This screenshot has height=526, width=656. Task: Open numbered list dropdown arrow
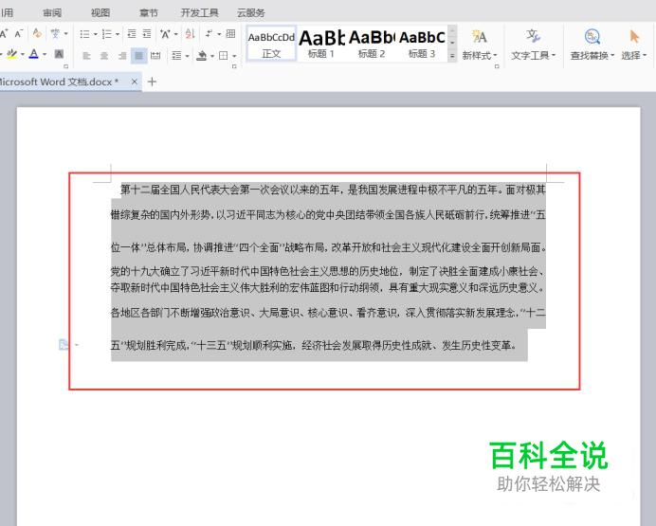pyautogui.click(x=118, y=34)
